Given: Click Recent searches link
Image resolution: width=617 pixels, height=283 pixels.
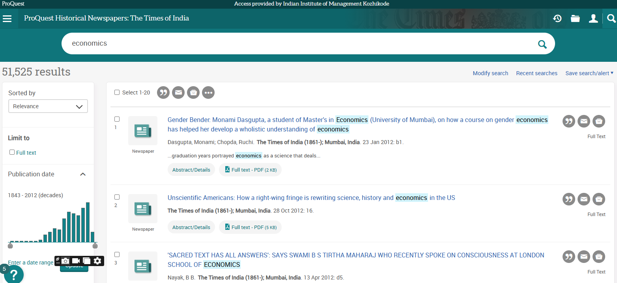Looking at the screenshot, I should coord(537,73).
